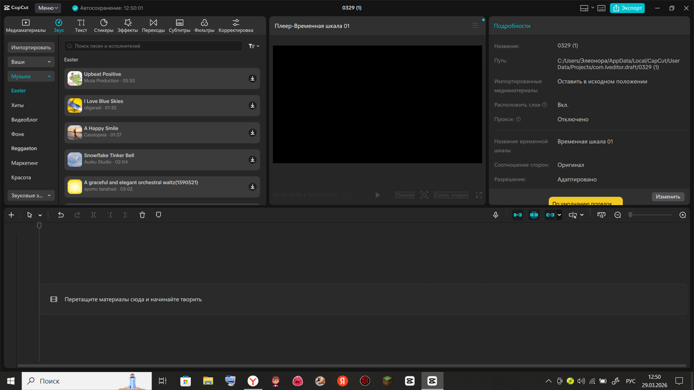Click the Прокси info icon
694x390 pixels.
518,120
